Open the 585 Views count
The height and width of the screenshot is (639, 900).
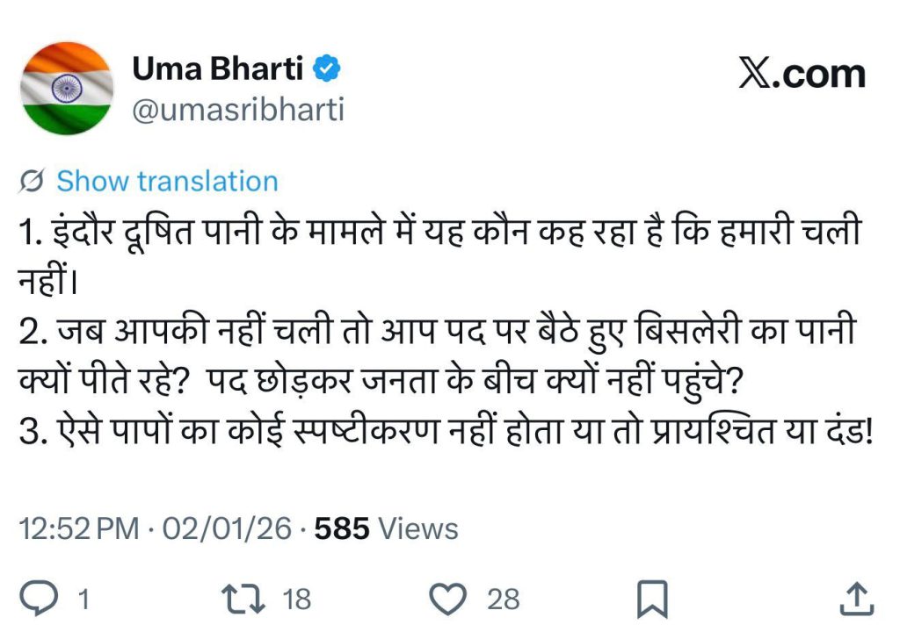387,528
